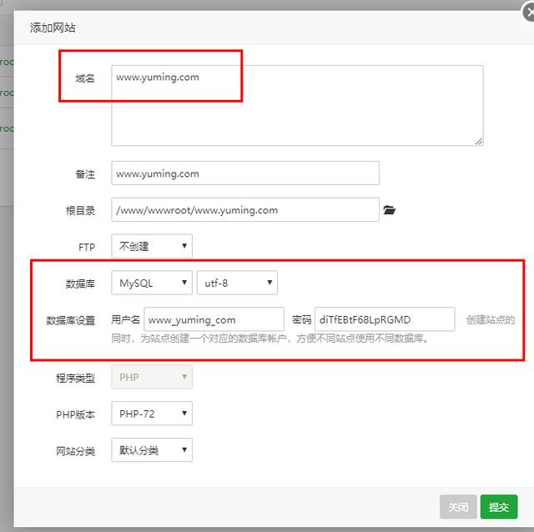
Task: Open the 网站分类 默认分类 dropdown
Action: [x=152, y=450]
